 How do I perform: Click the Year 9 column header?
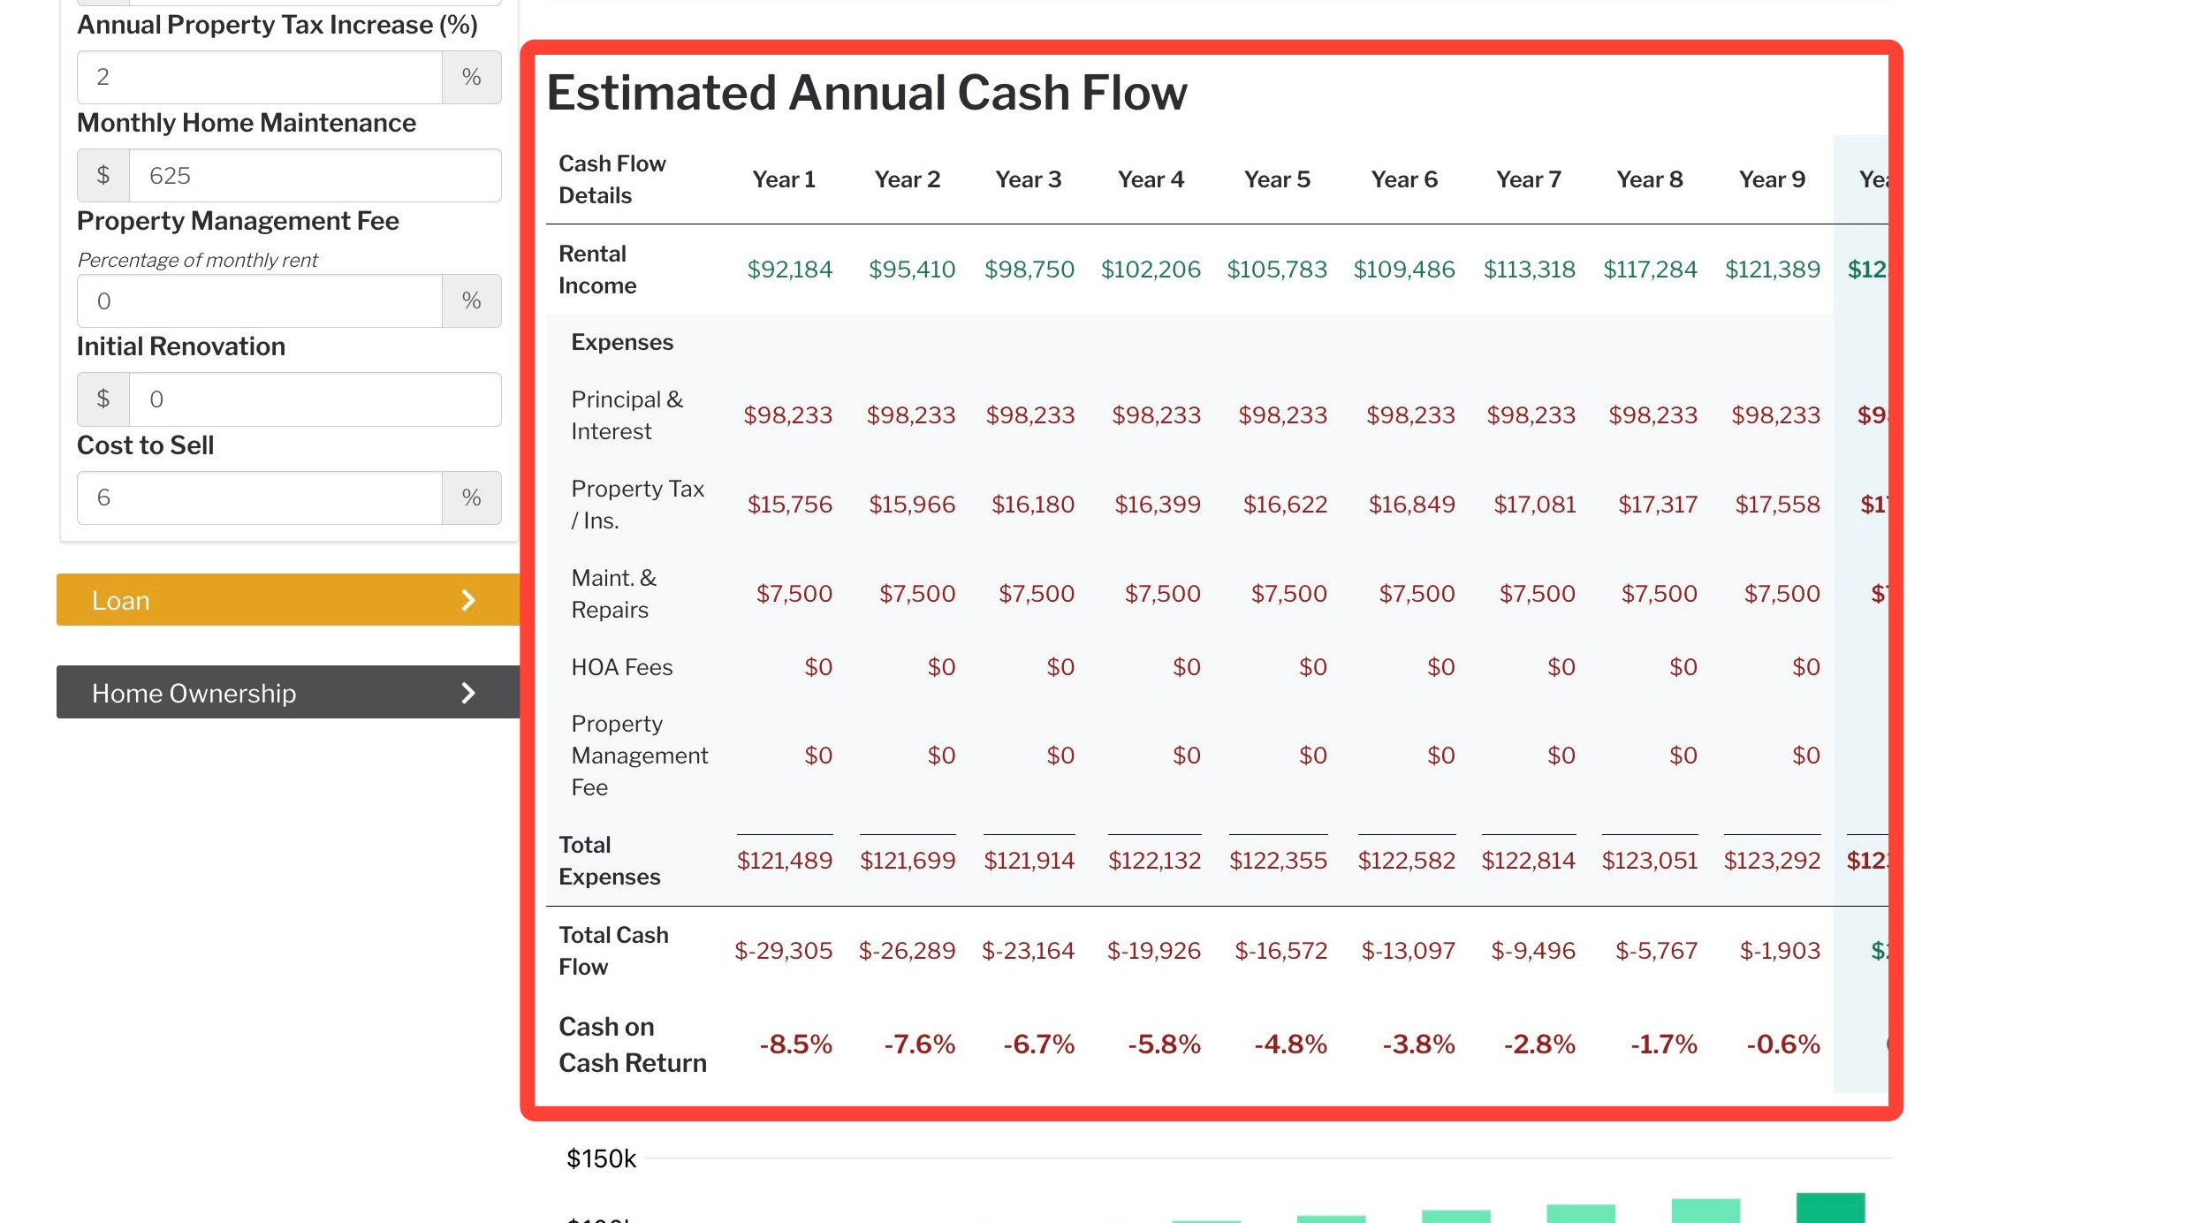[1772, 179]
